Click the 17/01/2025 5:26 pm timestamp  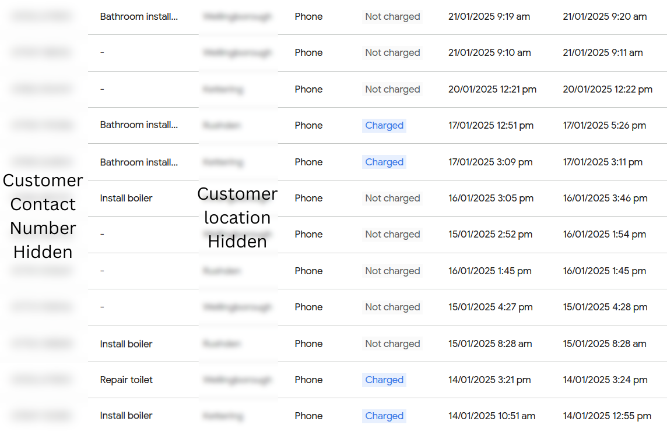604,125
